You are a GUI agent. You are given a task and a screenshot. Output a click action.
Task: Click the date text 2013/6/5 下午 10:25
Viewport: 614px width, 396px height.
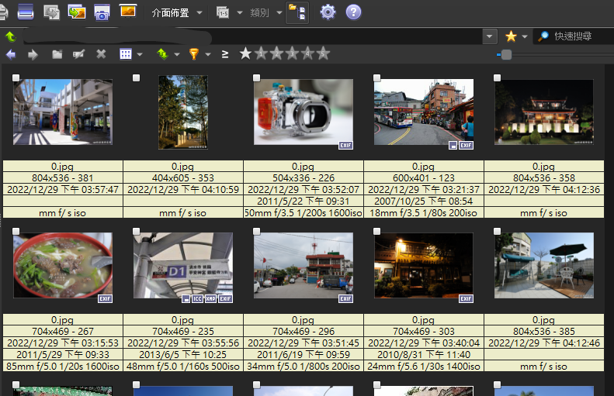pos(182,355)
